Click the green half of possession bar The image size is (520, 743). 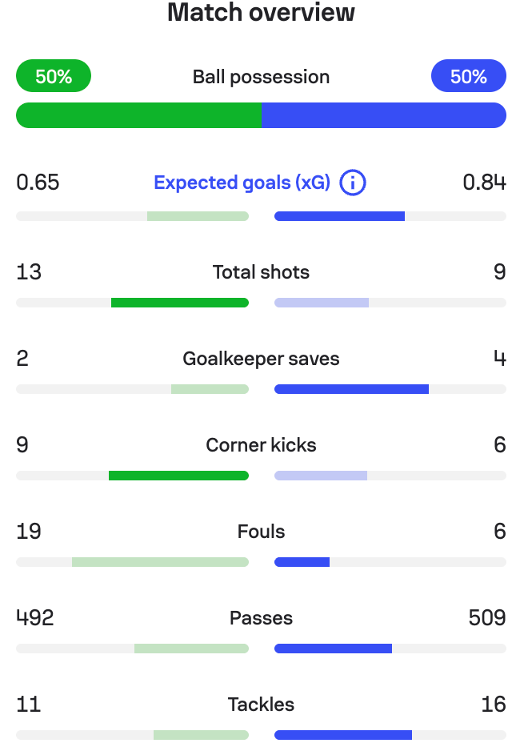click(138, 115)
